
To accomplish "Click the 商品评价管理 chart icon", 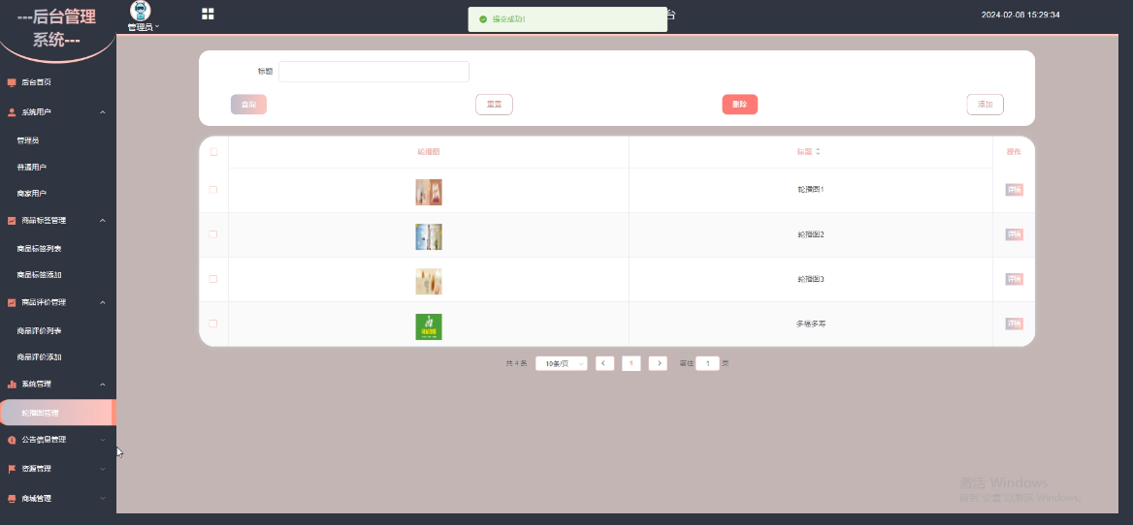I will click(12, 302).
